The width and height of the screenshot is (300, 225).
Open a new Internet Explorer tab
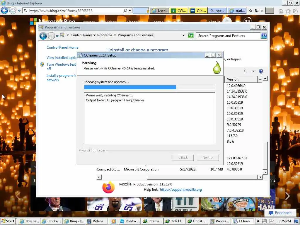click(x=270, y=11)
